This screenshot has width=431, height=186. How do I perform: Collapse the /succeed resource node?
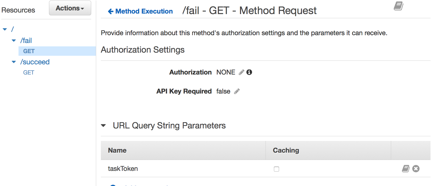click(x=14, y=62)
